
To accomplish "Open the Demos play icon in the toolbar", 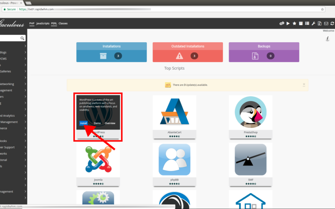I will [x=288, y=23].
